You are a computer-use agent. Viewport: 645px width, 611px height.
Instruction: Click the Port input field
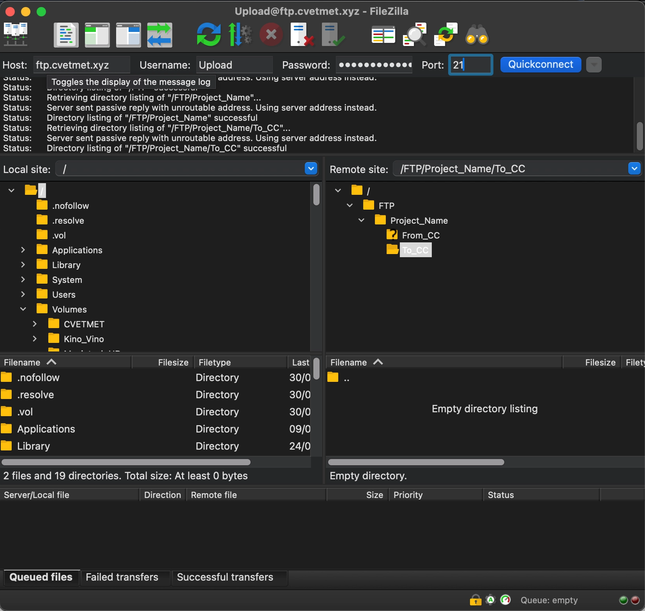(x=471, y=65)
